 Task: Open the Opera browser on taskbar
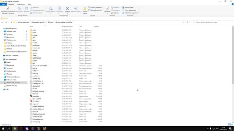pos(21,128)
